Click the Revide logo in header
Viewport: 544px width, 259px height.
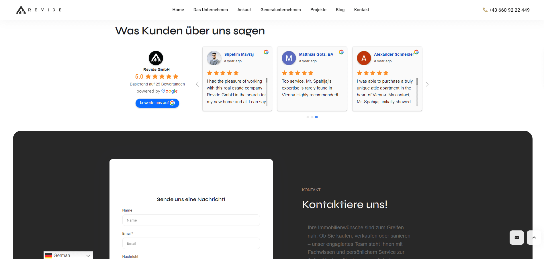(39, 10)
